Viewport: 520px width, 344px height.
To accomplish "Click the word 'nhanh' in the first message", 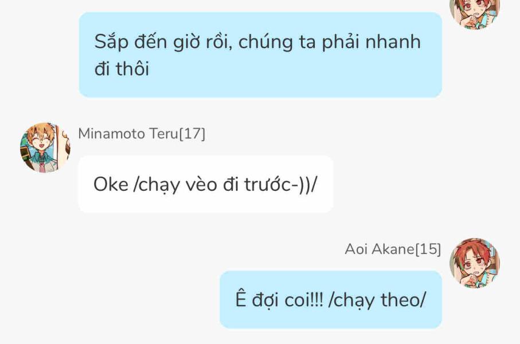I will coord(393,42).
